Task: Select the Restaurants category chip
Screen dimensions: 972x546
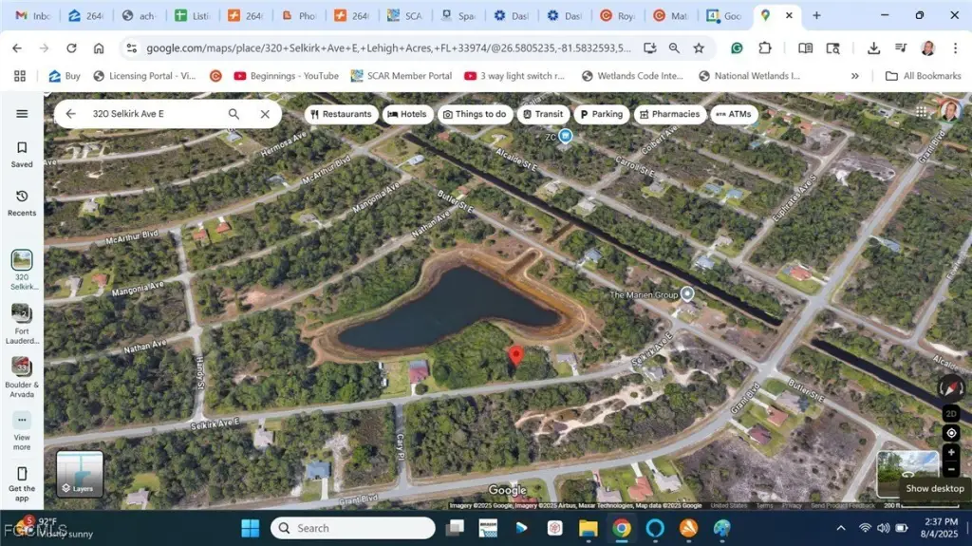Action: tap(340, 114)
